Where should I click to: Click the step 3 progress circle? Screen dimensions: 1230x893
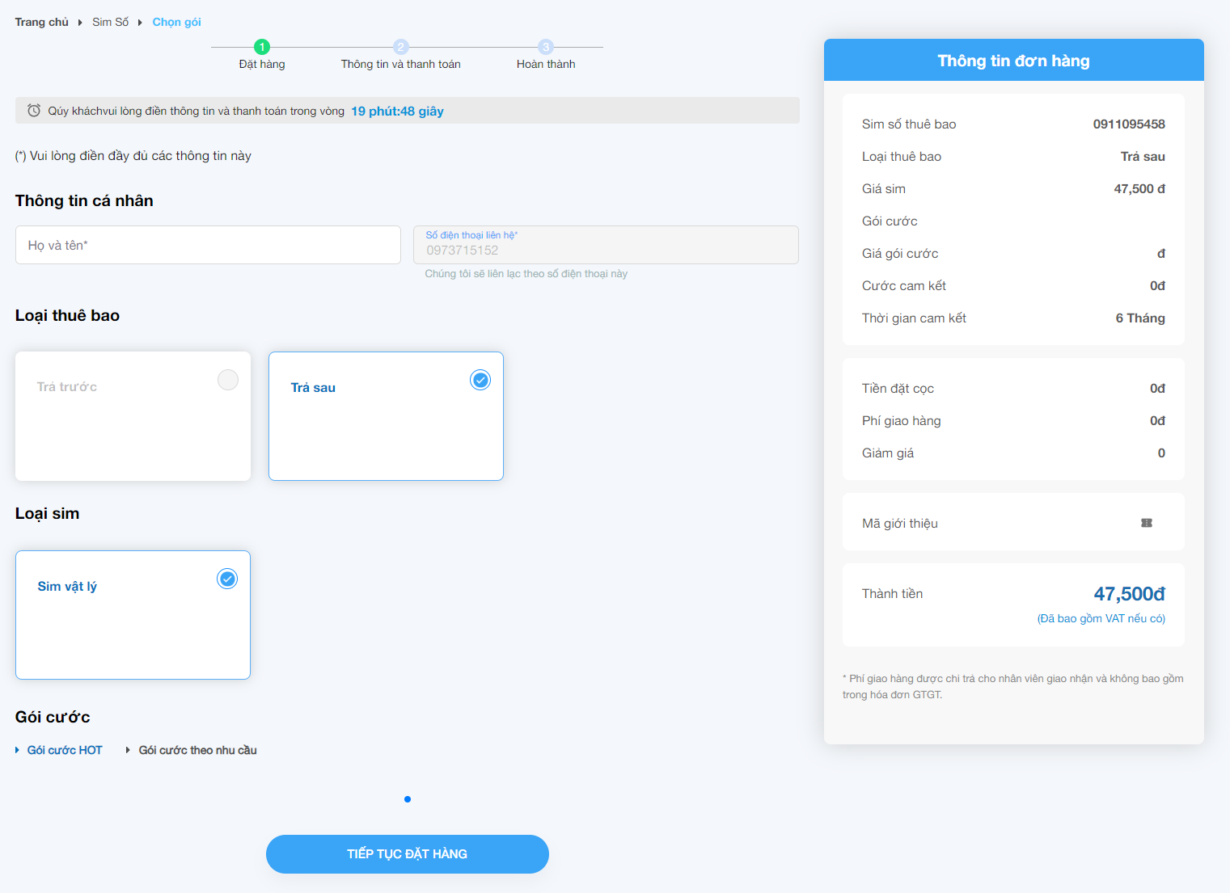tap(546, 47)
